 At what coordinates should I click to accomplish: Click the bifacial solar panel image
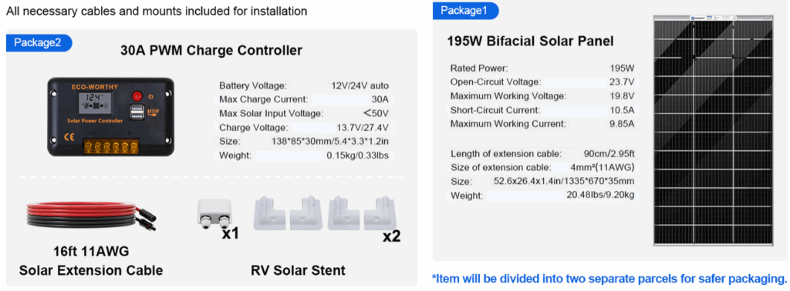point(713,130)
